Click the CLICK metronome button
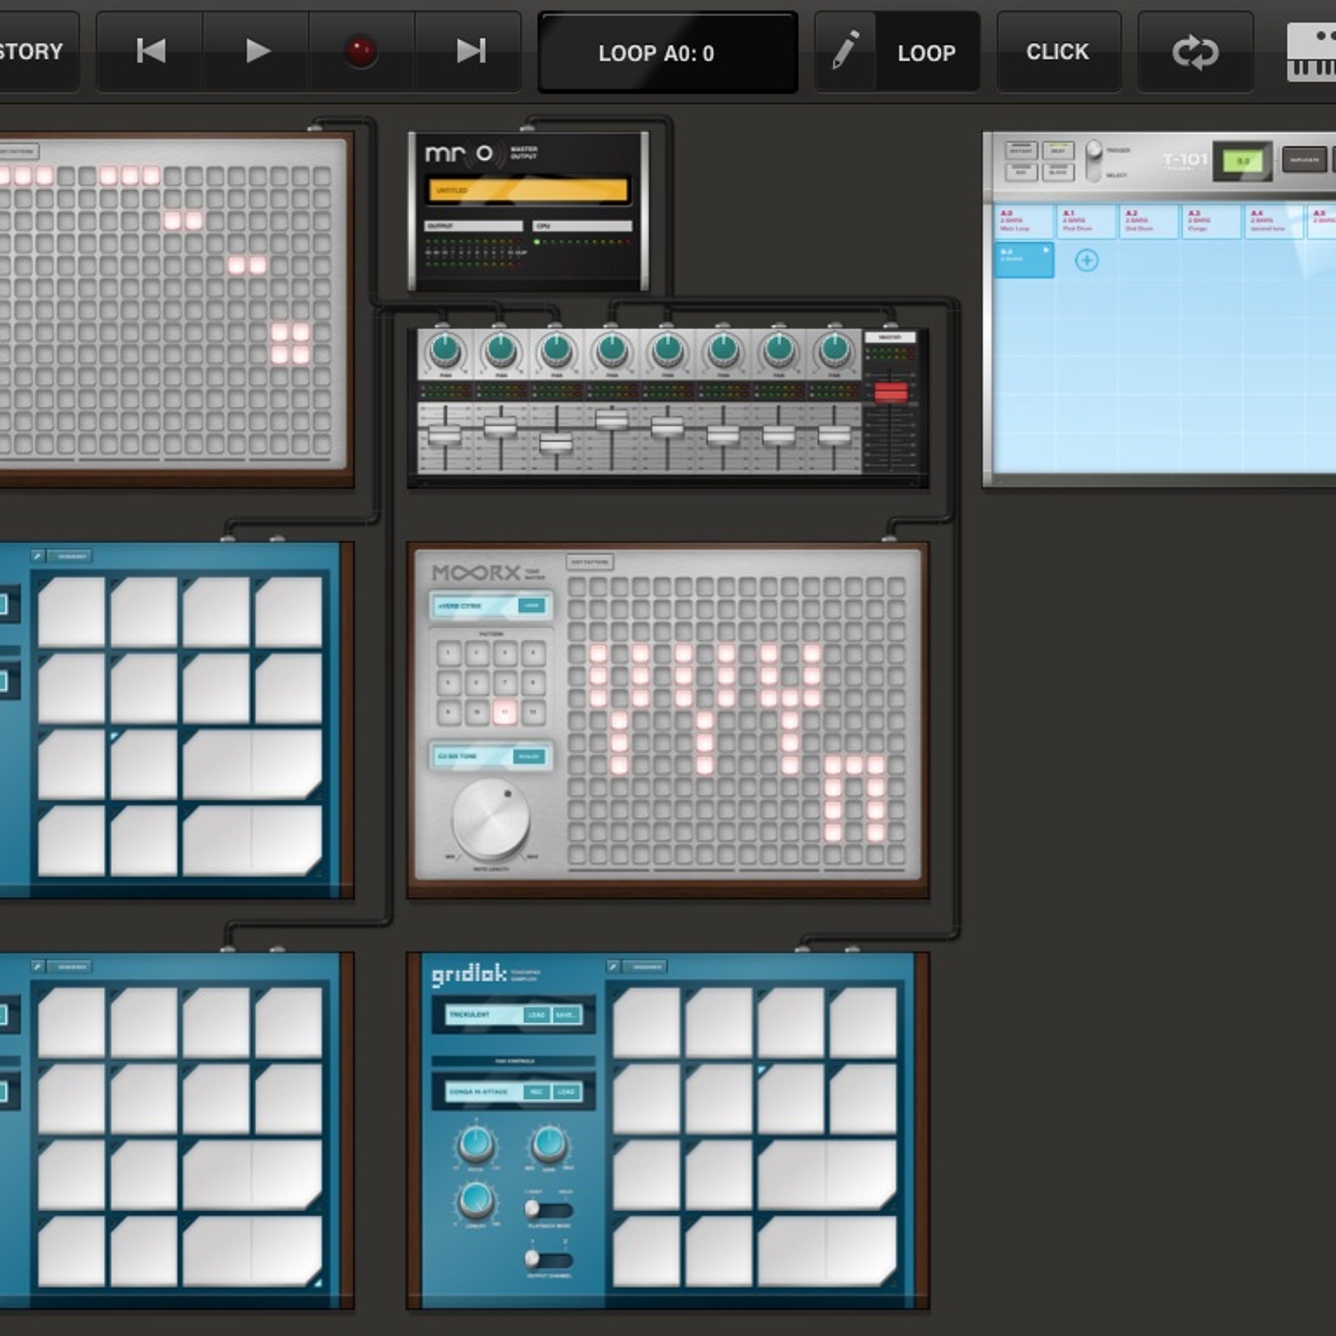Viewport: 1336px width, 1336px height. 1058,52
